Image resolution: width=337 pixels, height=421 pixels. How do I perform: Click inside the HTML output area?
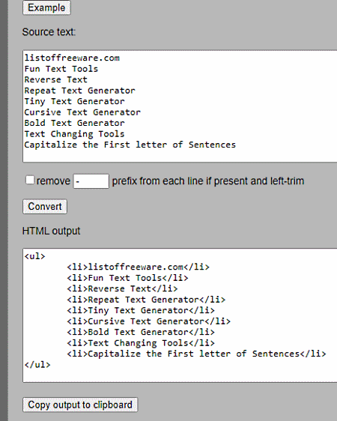pos(180,315)
